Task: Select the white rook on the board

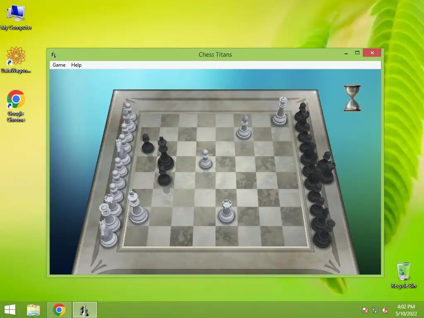Action: 226,211
